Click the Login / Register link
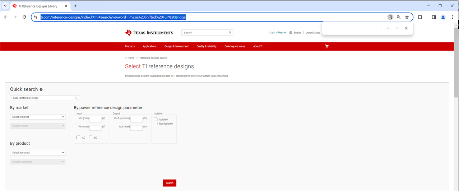The height and width of the screenshot is (191, 459). tap(278, 33)
